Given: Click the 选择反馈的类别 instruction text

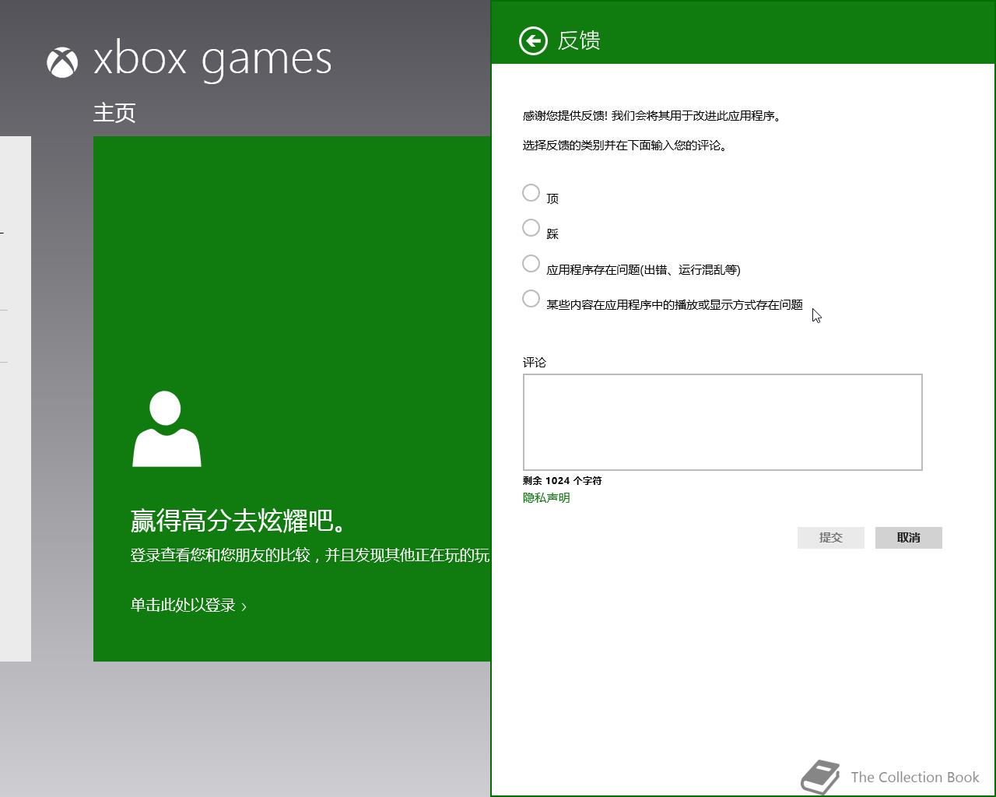Looking at the screenshot, I should point(625,146).
